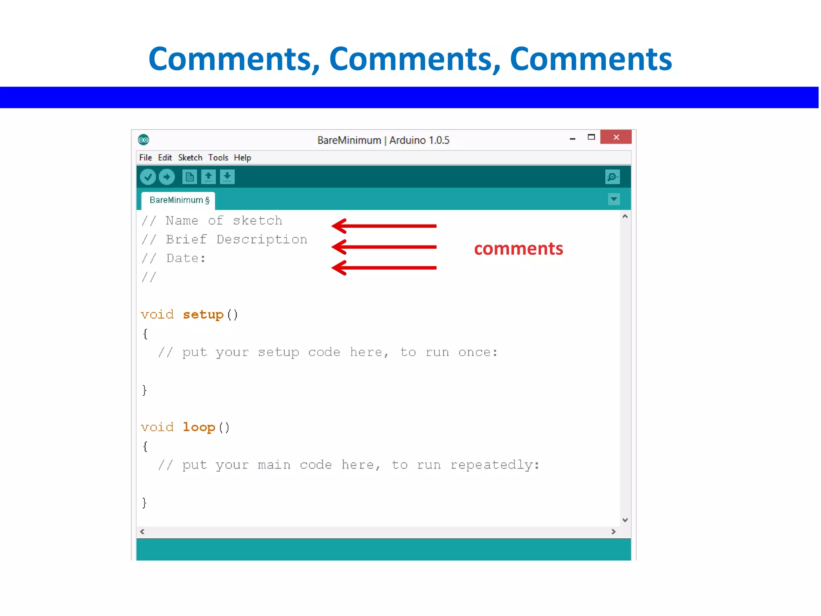
Task: Select the BareMinimum sketch tab
Action: pos(179,200)
